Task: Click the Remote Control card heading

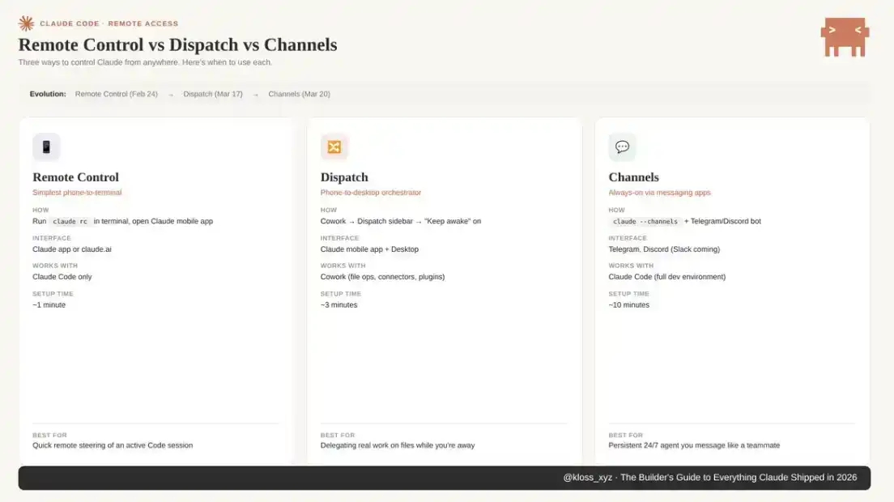Action: click(x=75, y=177)
